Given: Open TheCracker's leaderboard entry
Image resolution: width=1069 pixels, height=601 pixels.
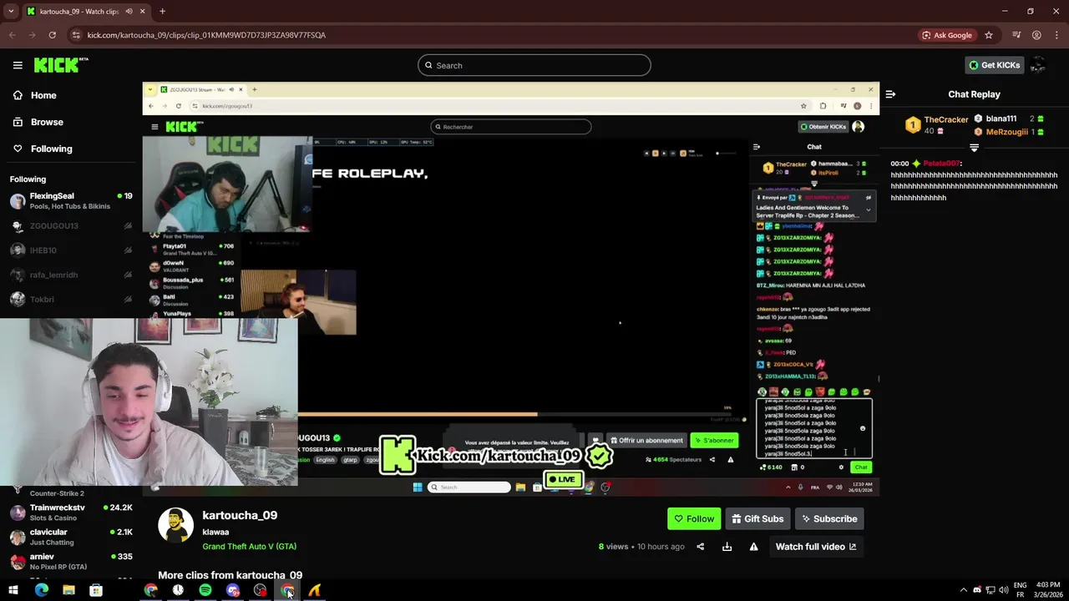Looking at the screenshot, I should tap(935, 125).
